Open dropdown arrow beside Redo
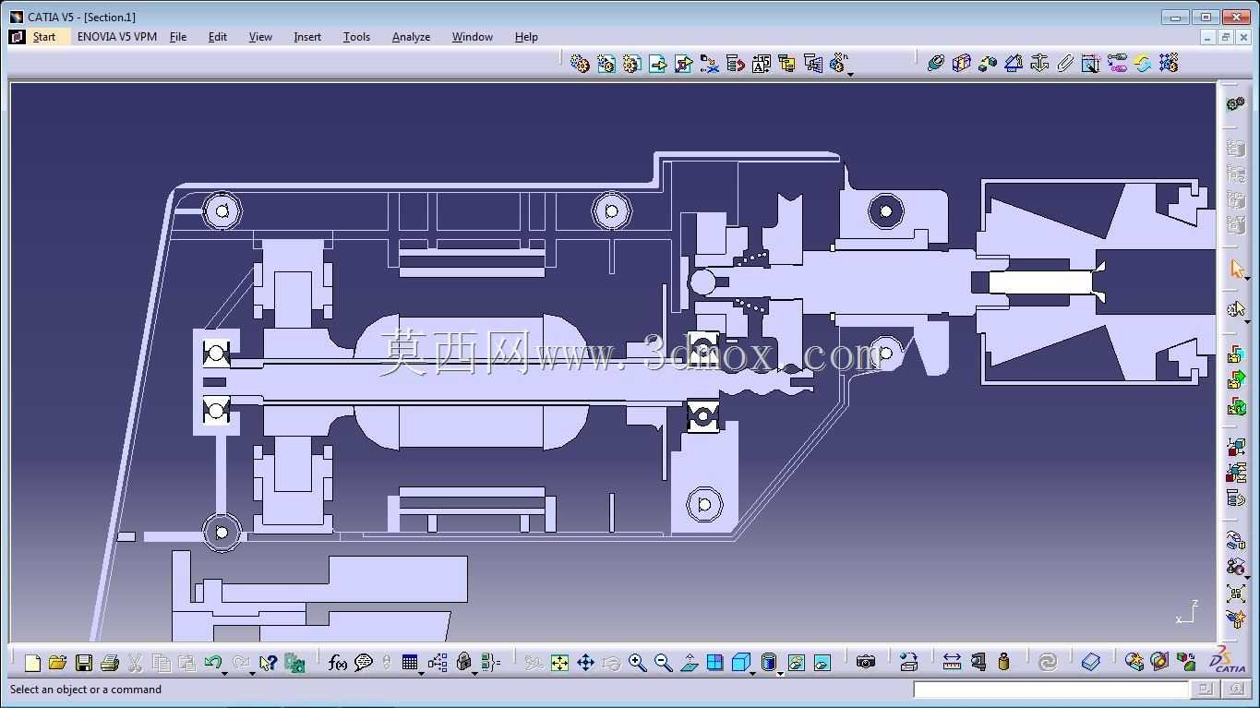 click(252, 673)
